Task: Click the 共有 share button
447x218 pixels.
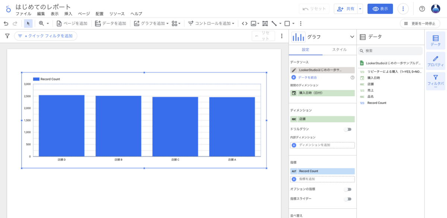Action: coord(345,9)
